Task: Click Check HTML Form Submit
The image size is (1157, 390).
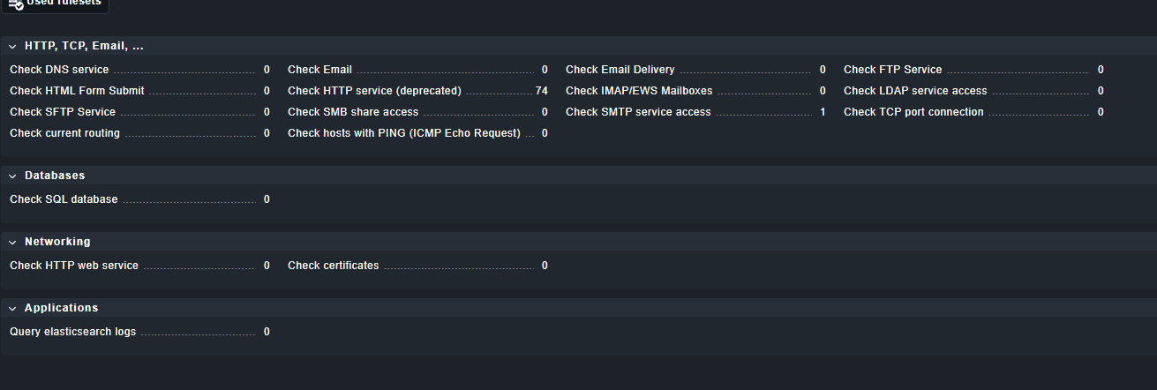Action: coord(77,91)
